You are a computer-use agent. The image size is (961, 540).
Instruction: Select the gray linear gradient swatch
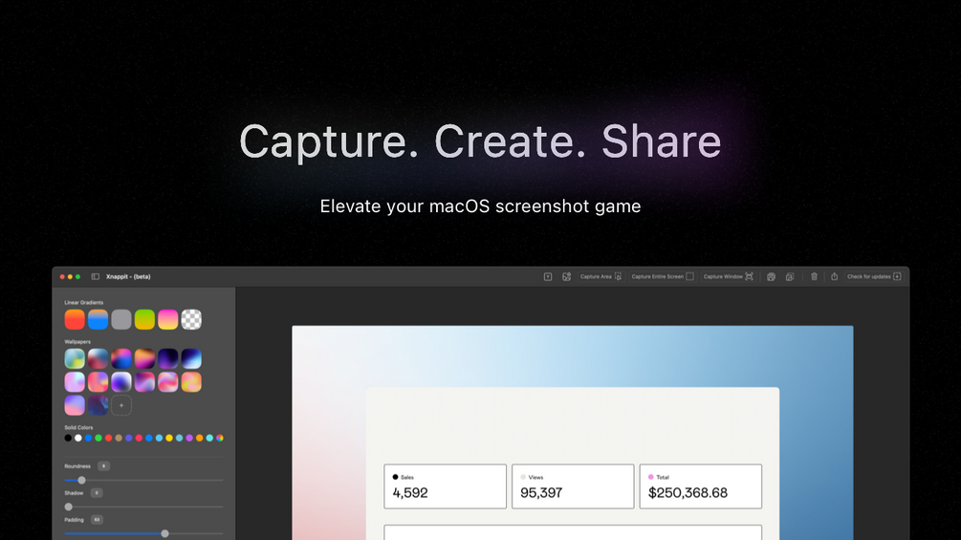pos(121,319)
